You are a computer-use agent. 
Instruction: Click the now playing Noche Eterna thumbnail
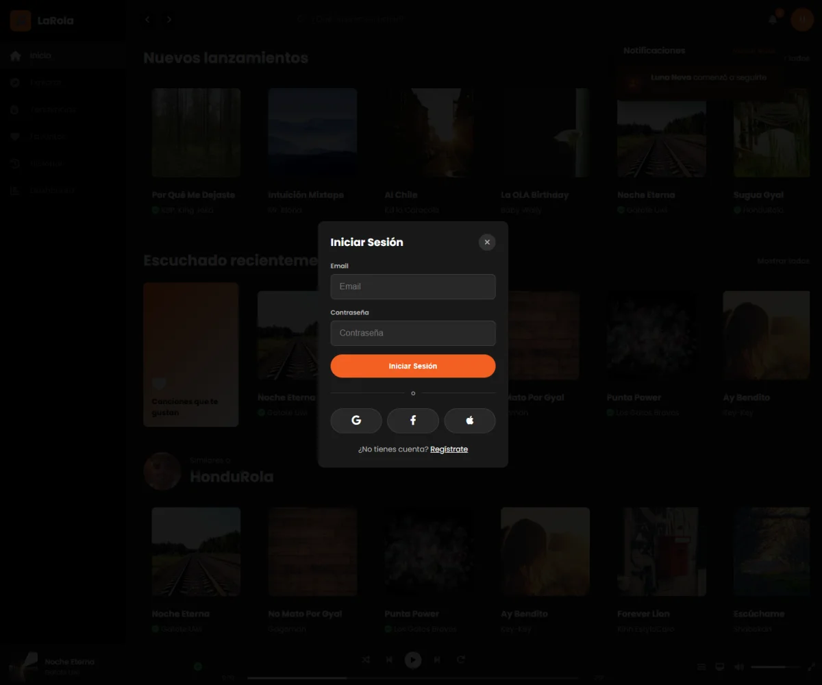(23, 667)
